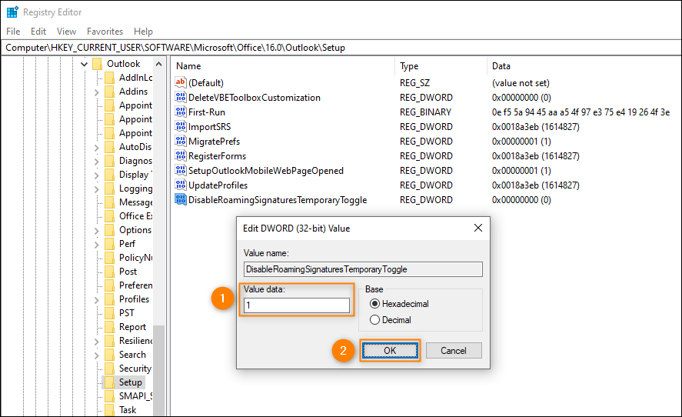Click the Profiles folder icon
The height and width of the screenshot is (417, 682).
coord(110,299)
